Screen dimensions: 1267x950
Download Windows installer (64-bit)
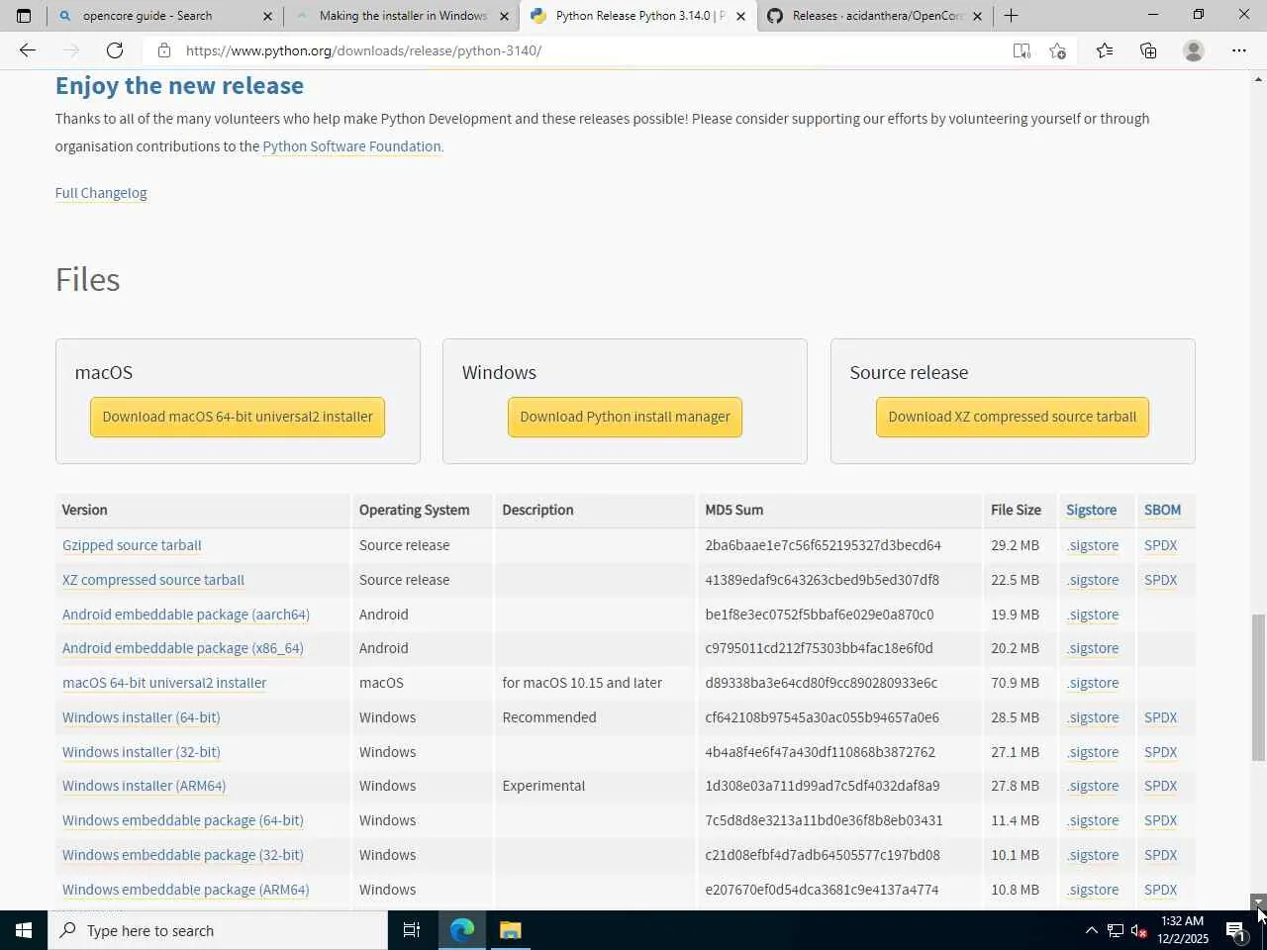tap(142, 717)
